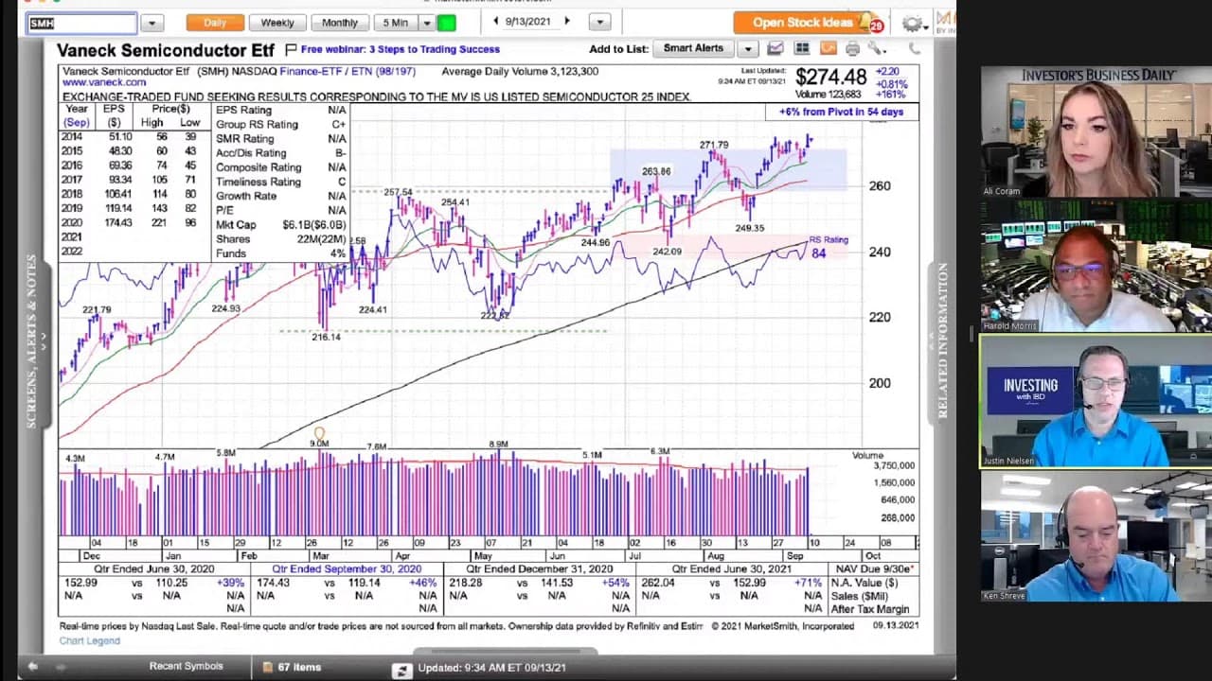Click the refresh icon near Updated time
The width and height of the screenshot is (1212, 681).
click(402, 668)
